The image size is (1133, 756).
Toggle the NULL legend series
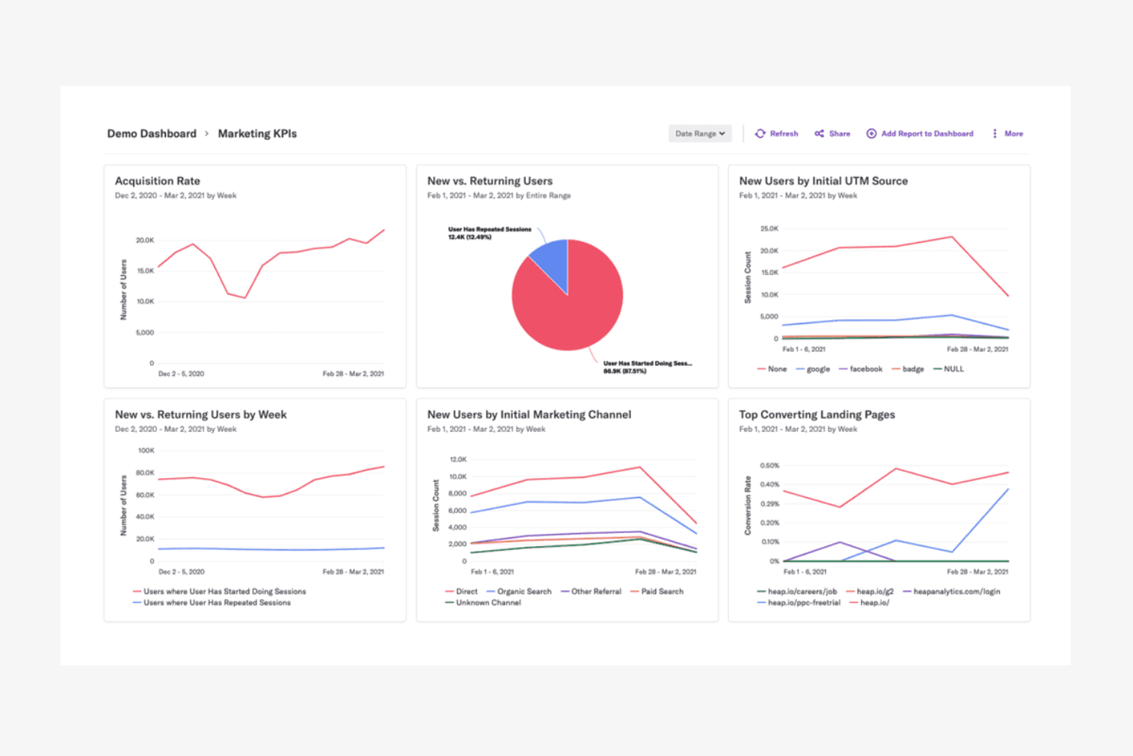949,369
